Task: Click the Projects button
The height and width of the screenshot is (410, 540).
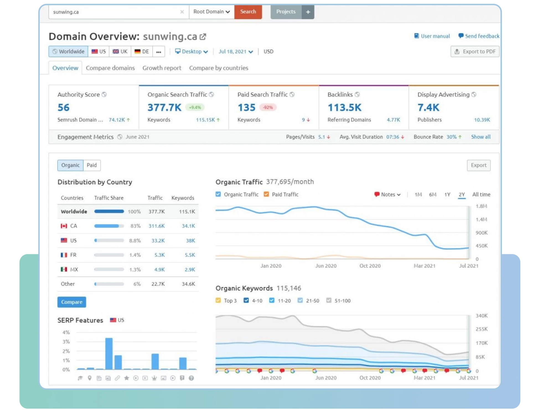Action: pos(286,12)
